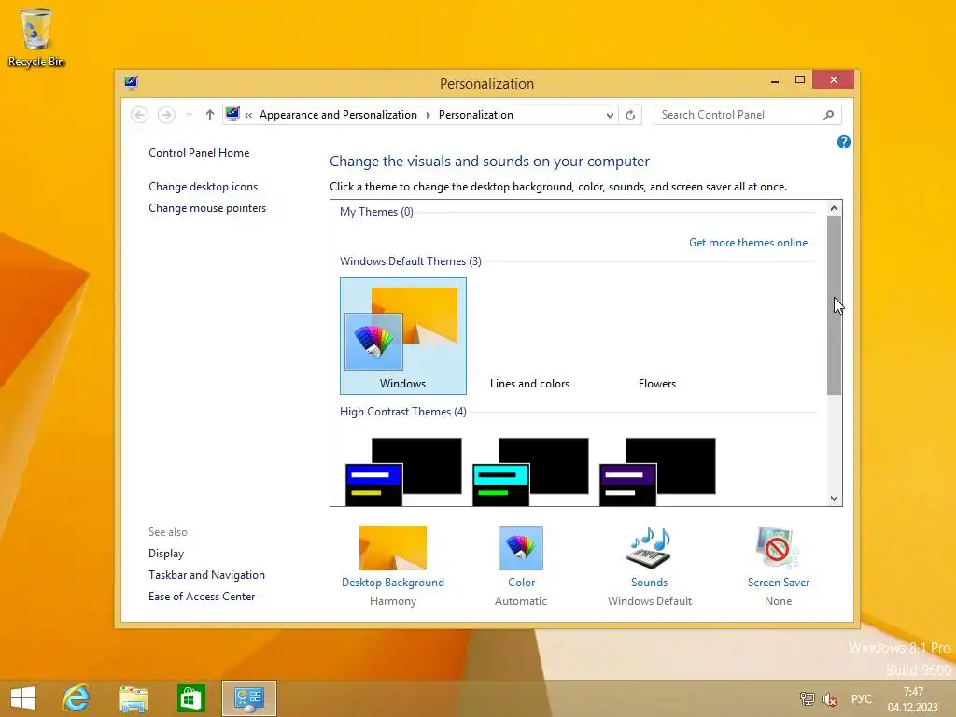Open Change desktop icons
This screenshot has width=956, height=717.
pyautogui.click(x=203, y=187)
